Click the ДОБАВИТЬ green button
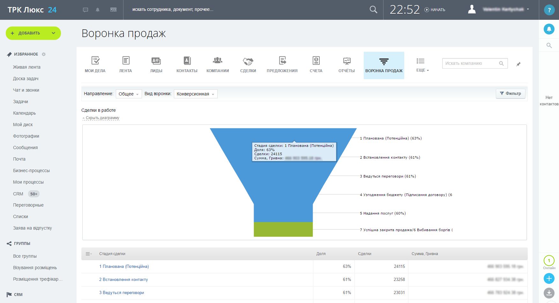The height and width of the screenshot is (303, 559). pos(29,33)
